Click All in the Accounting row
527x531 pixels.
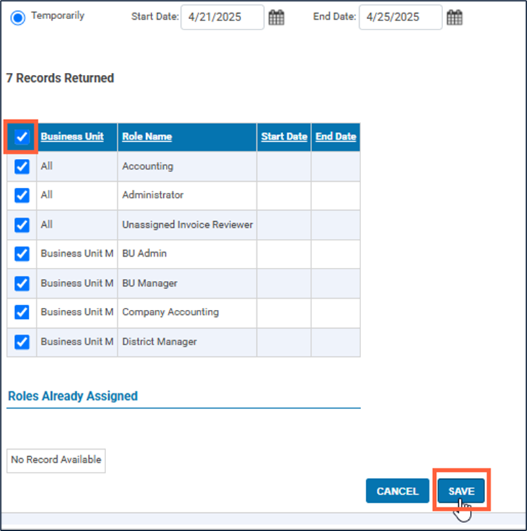point(47,166)
